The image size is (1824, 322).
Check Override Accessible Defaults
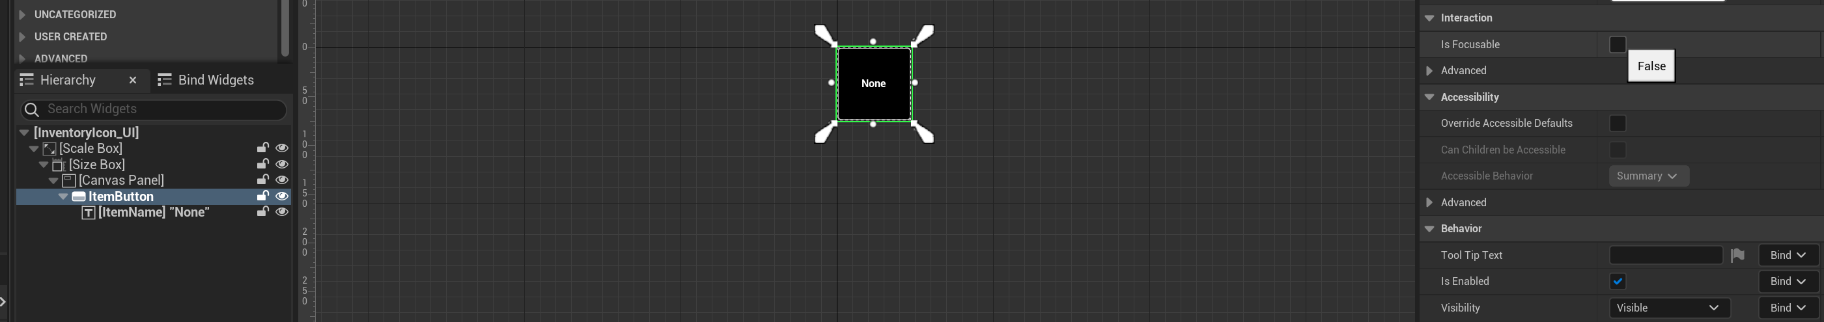(1617, 123)
